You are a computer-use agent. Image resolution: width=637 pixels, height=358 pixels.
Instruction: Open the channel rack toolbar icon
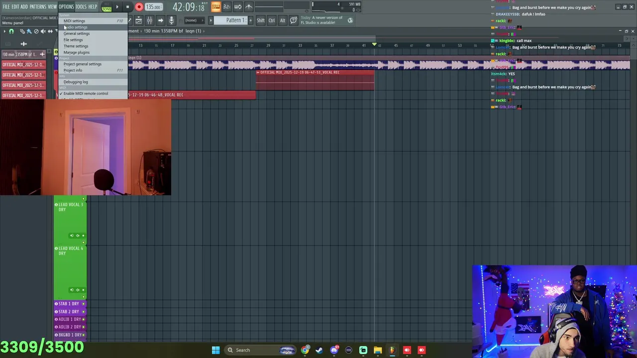pos(138,20)
